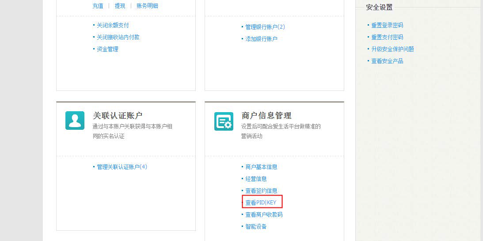Click the 安全设置 heading
The image size is (483, 241).
(x=379, y=8)
